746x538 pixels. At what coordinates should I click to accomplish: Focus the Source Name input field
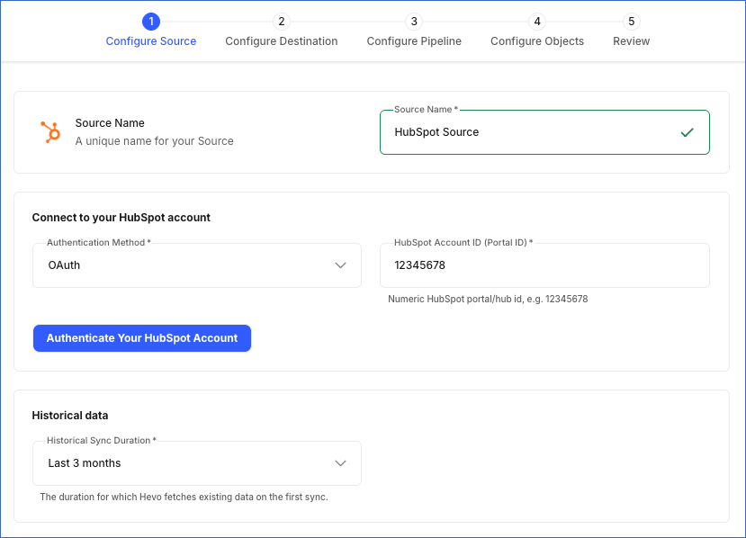544,132
